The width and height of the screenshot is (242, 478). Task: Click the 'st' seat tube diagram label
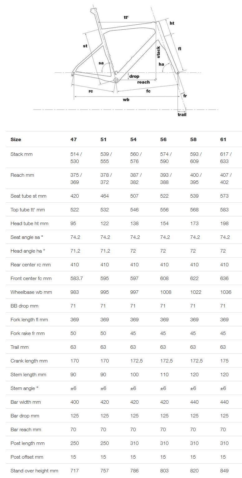point(85,46)
